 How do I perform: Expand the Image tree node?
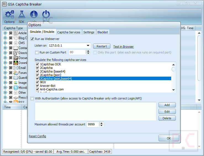5,82
